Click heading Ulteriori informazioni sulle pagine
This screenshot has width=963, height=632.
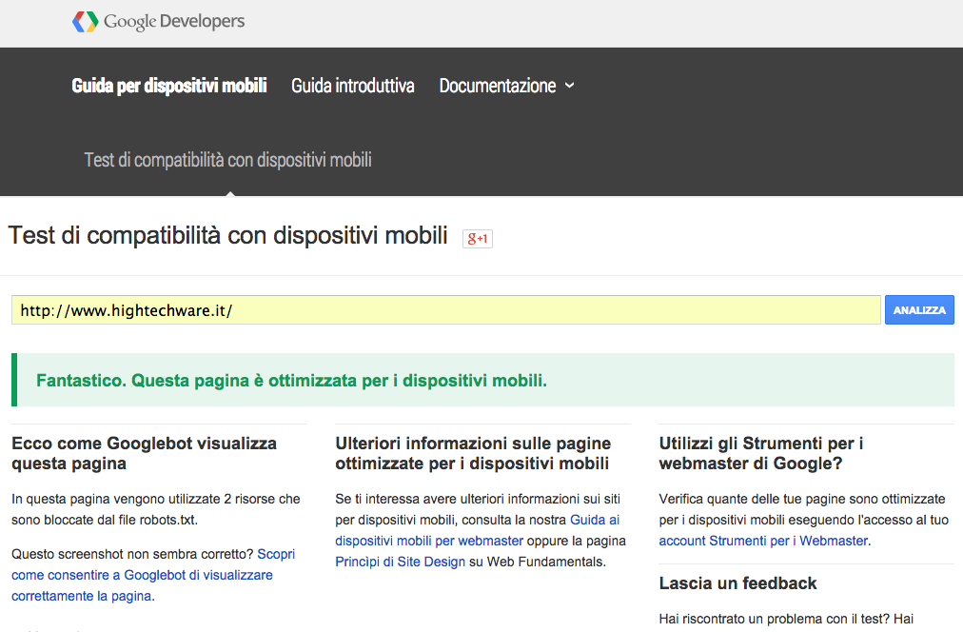pyautogui.click(x=473, y=453)
